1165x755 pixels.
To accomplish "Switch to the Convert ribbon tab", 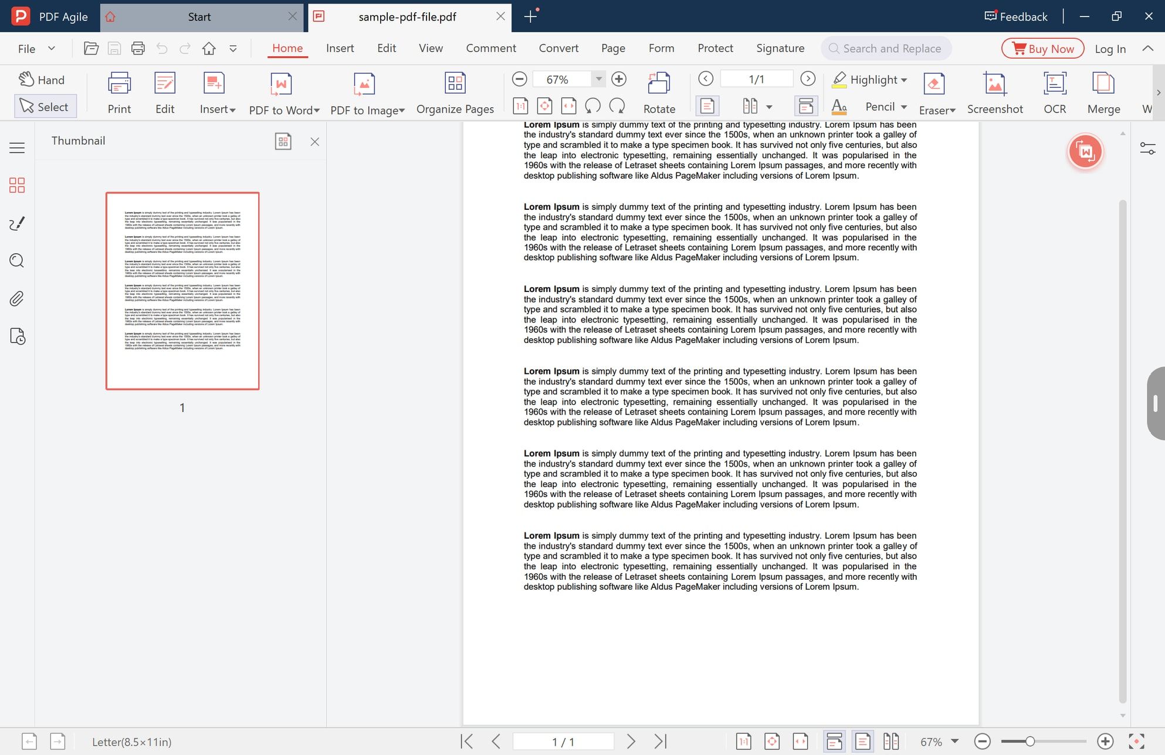I will click(x=558, y=49).
